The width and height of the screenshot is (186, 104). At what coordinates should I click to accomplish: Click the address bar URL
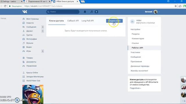tap(43, 6)
